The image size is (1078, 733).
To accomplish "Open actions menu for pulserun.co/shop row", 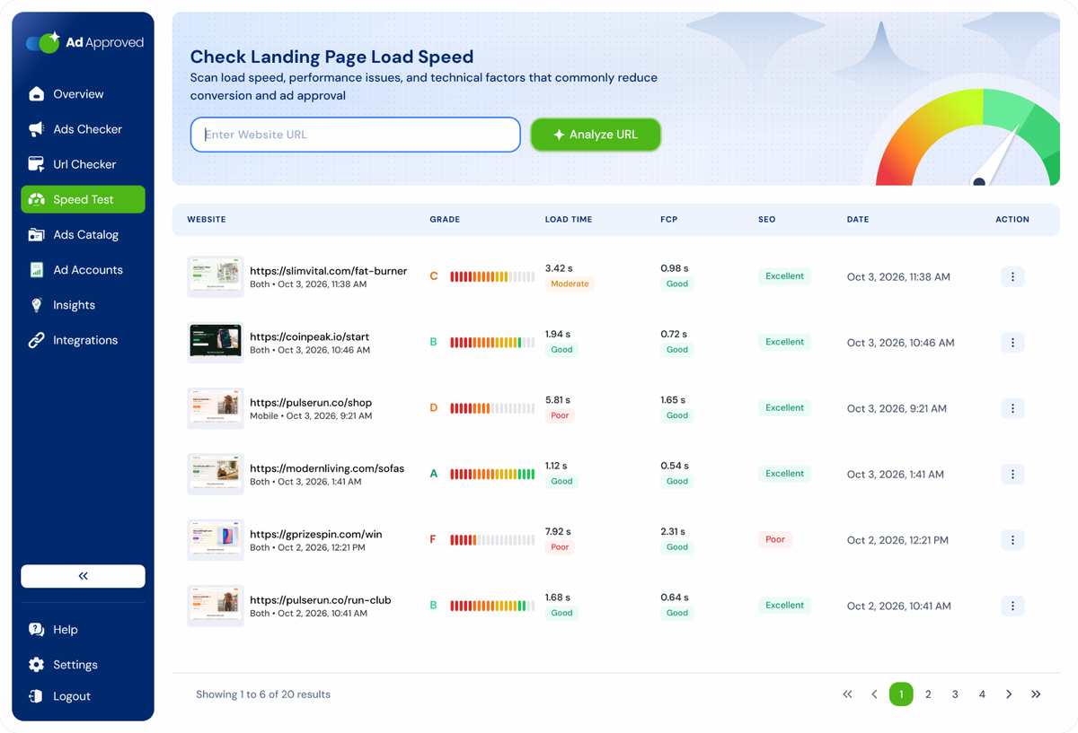I will pyautogui.click(x=1012, y=408).
